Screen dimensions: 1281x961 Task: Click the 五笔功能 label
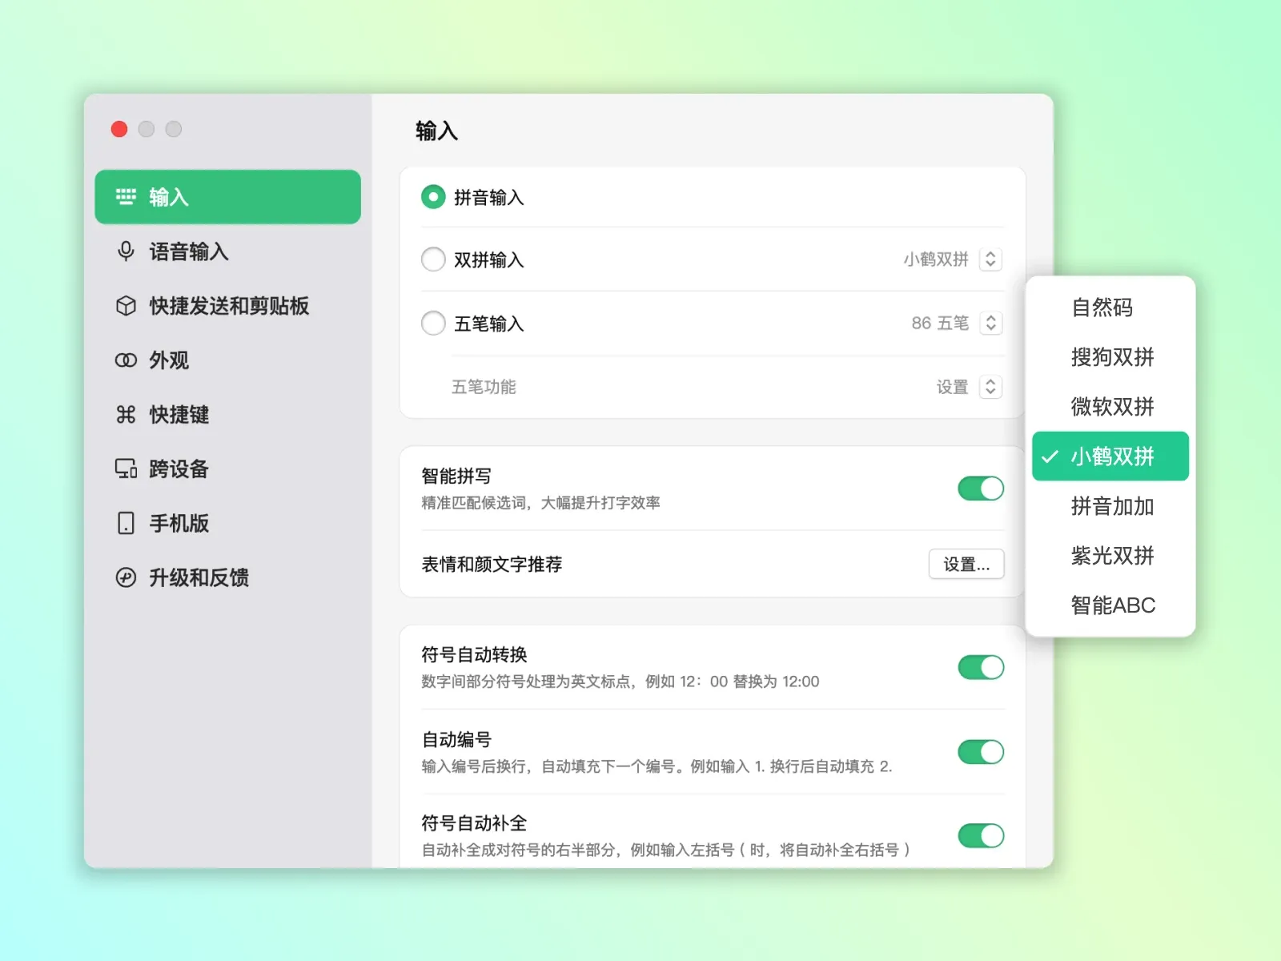pyautogui.click(x=484, y=388)
